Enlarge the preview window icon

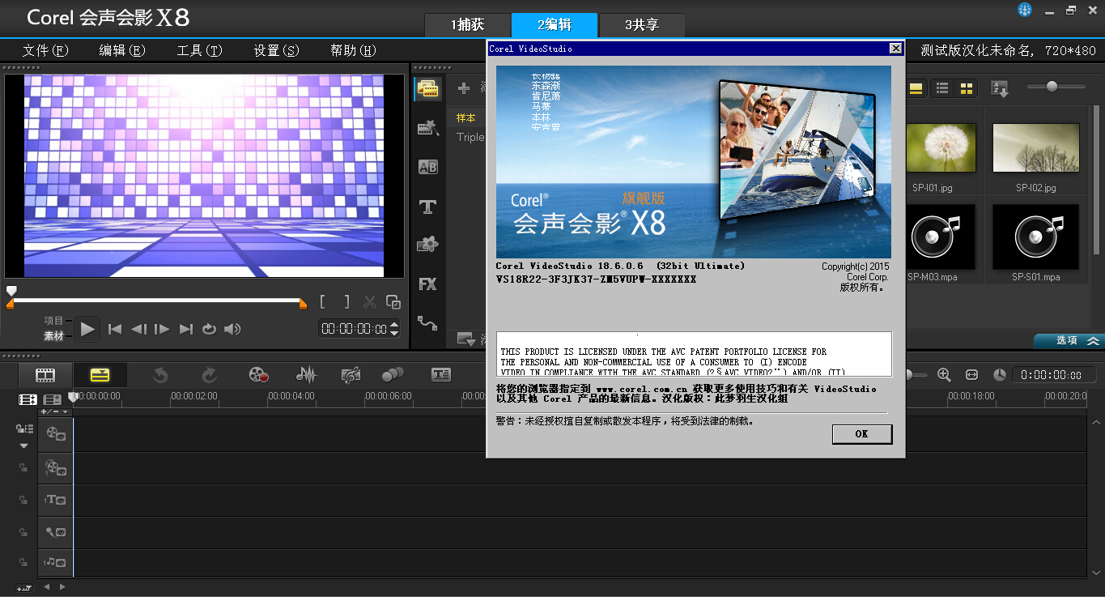tap(393, 302)
